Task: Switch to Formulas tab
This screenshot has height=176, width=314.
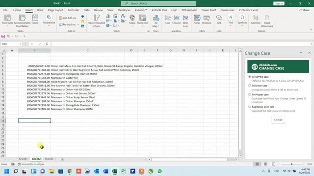Action: tap(73, 10)
